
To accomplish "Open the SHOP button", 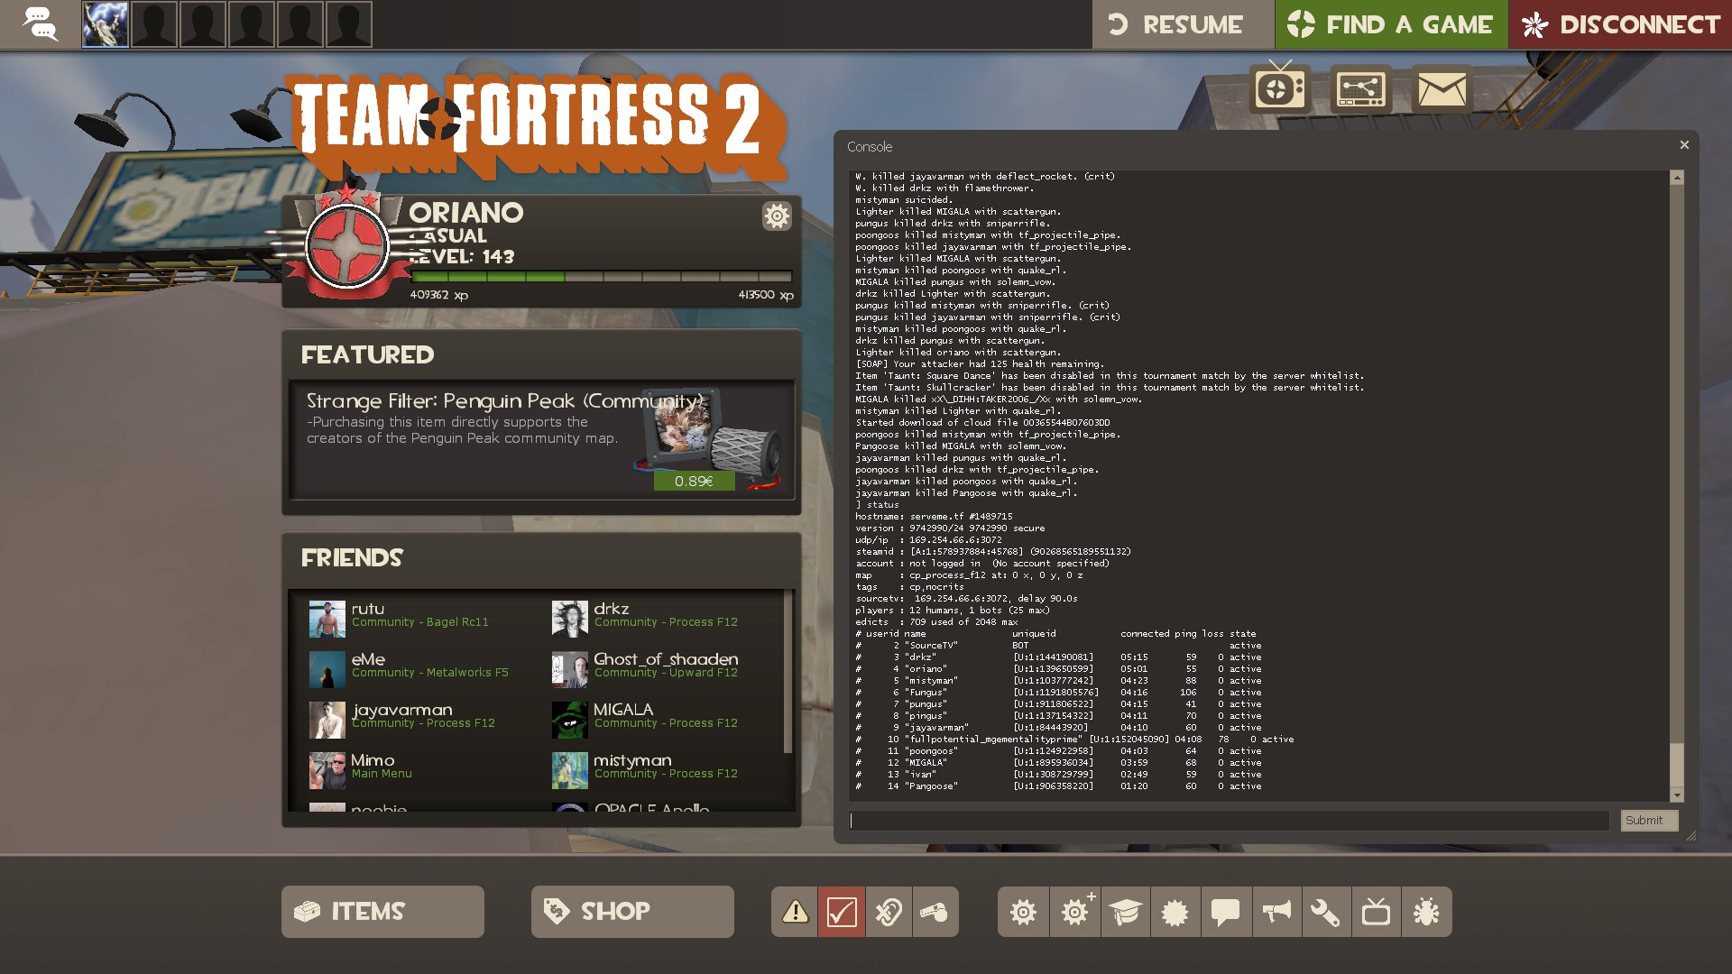I will (632, 912).
